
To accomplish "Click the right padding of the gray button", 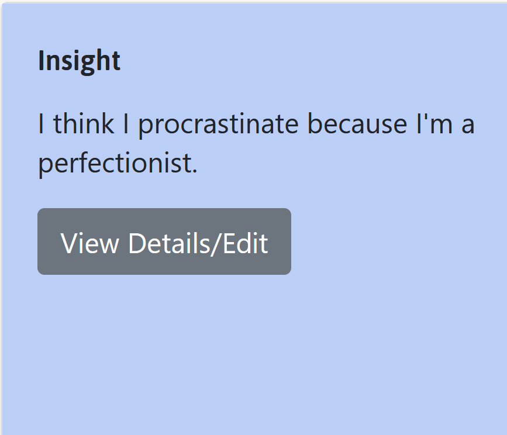I will pyautogui.click(x=280, y=241).
